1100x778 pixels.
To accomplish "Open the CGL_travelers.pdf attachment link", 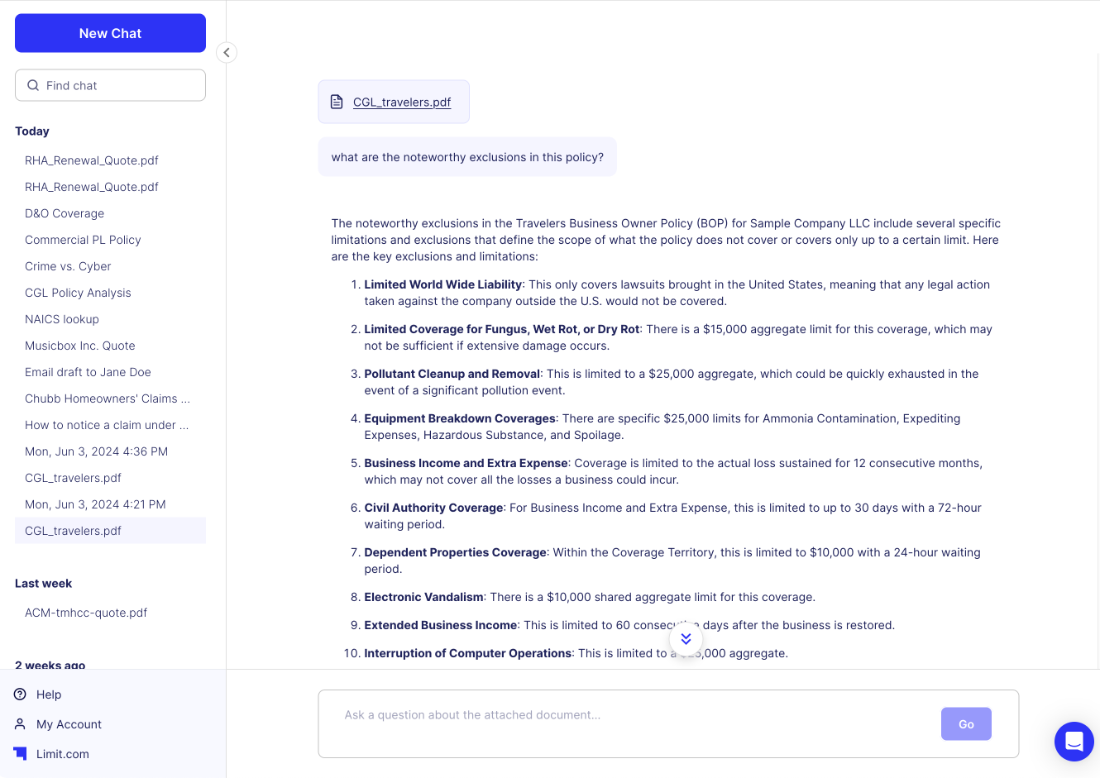I will coord(402,103).
